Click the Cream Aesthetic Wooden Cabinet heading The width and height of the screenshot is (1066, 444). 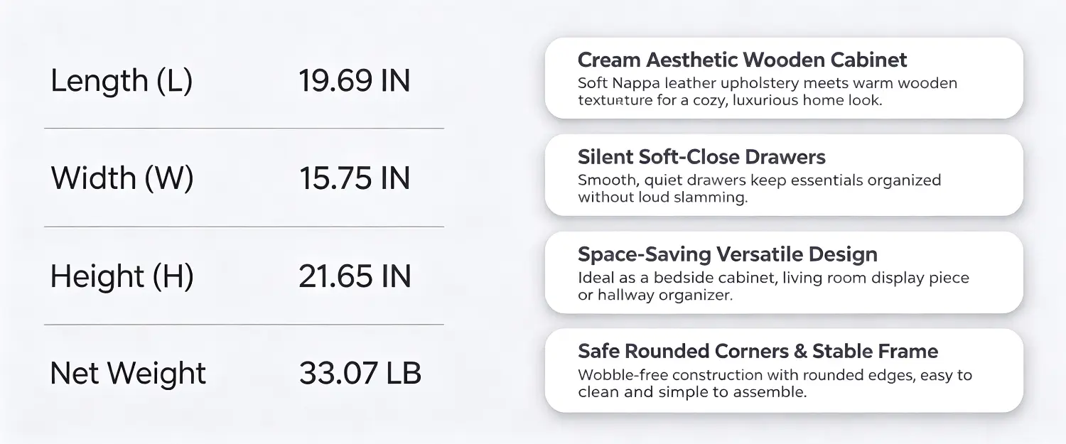[x=743, y=60]
